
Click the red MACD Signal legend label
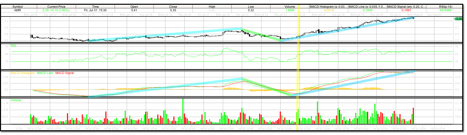64,73
